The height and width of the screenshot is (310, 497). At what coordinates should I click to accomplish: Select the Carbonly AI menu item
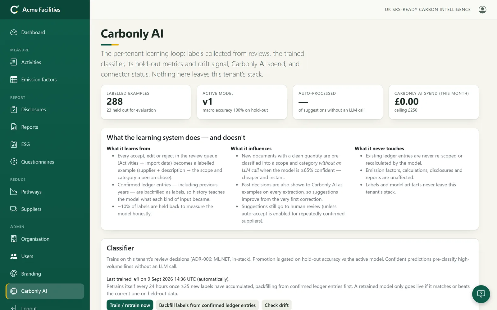pyautogui.click(x=45, y=291)
